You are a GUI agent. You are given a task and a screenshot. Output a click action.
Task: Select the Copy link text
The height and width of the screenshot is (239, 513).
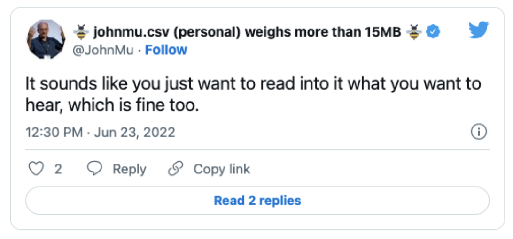pyautogui.click(x=222, y=169)
